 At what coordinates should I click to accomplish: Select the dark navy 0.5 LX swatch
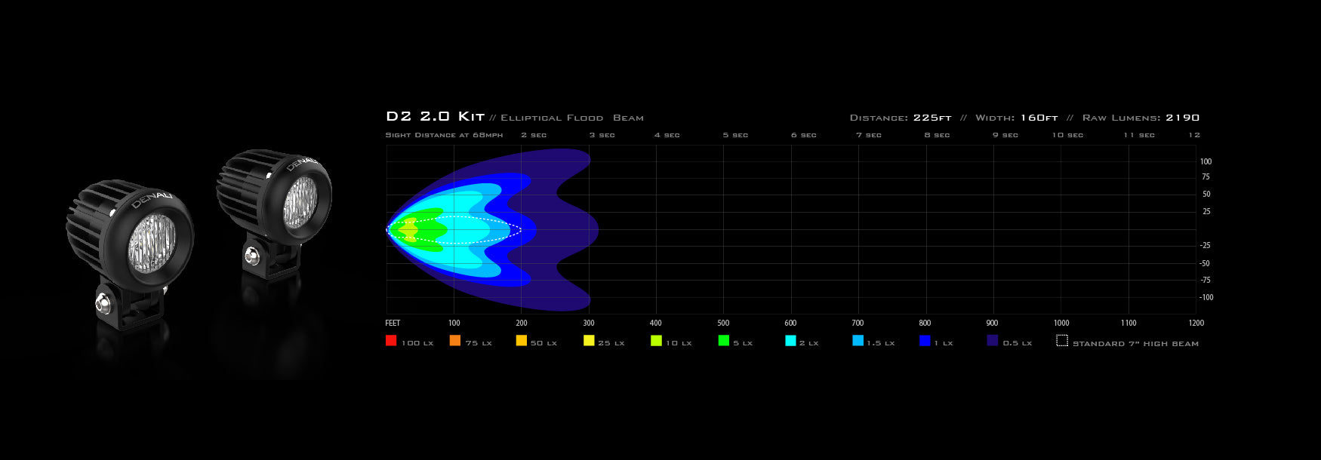point(993,341)
